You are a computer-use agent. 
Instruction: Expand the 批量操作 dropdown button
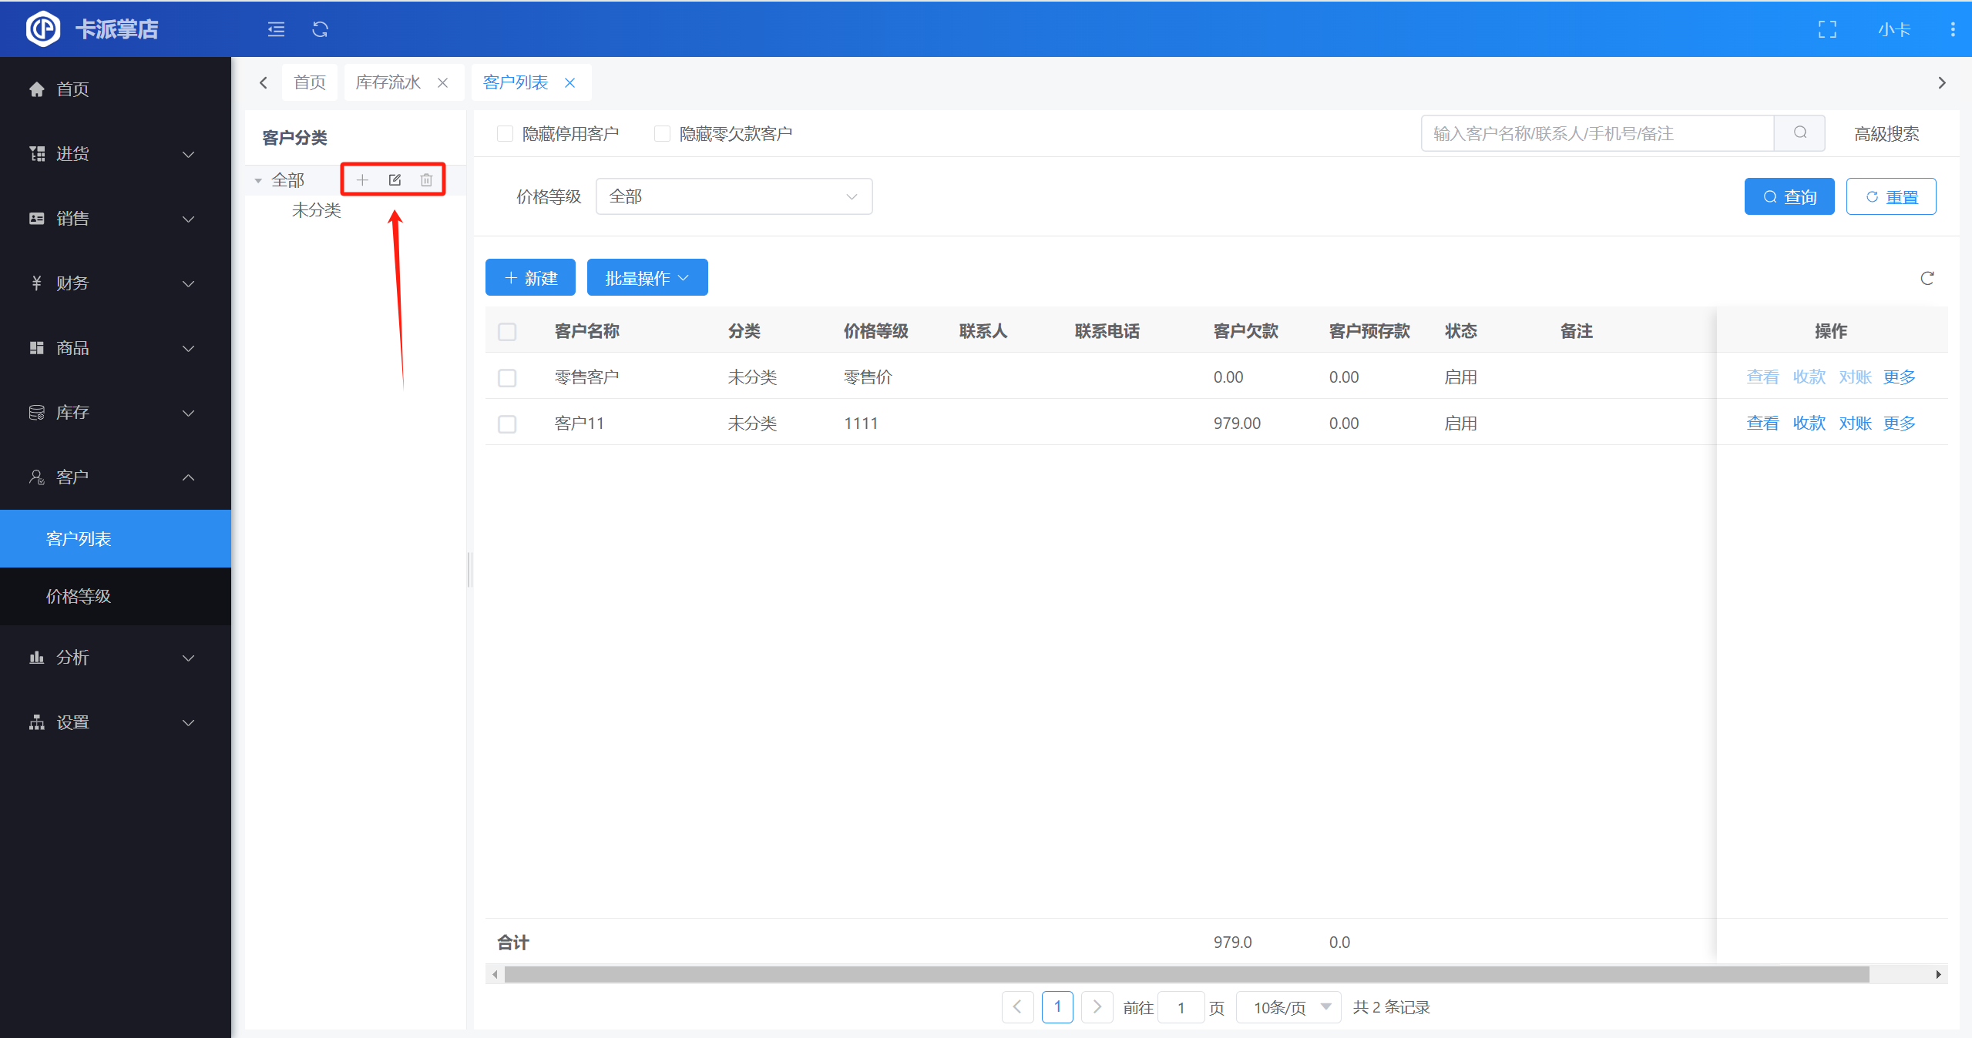pos(647,278)
